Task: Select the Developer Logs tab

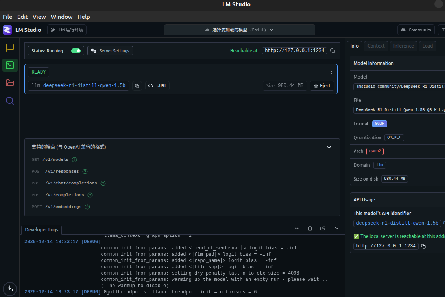Action: (41, 229)
